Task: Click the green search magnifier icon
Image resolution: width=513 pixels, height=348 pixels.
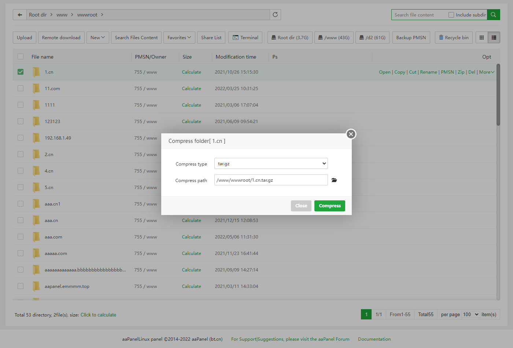Action: [x=494, y=15]
